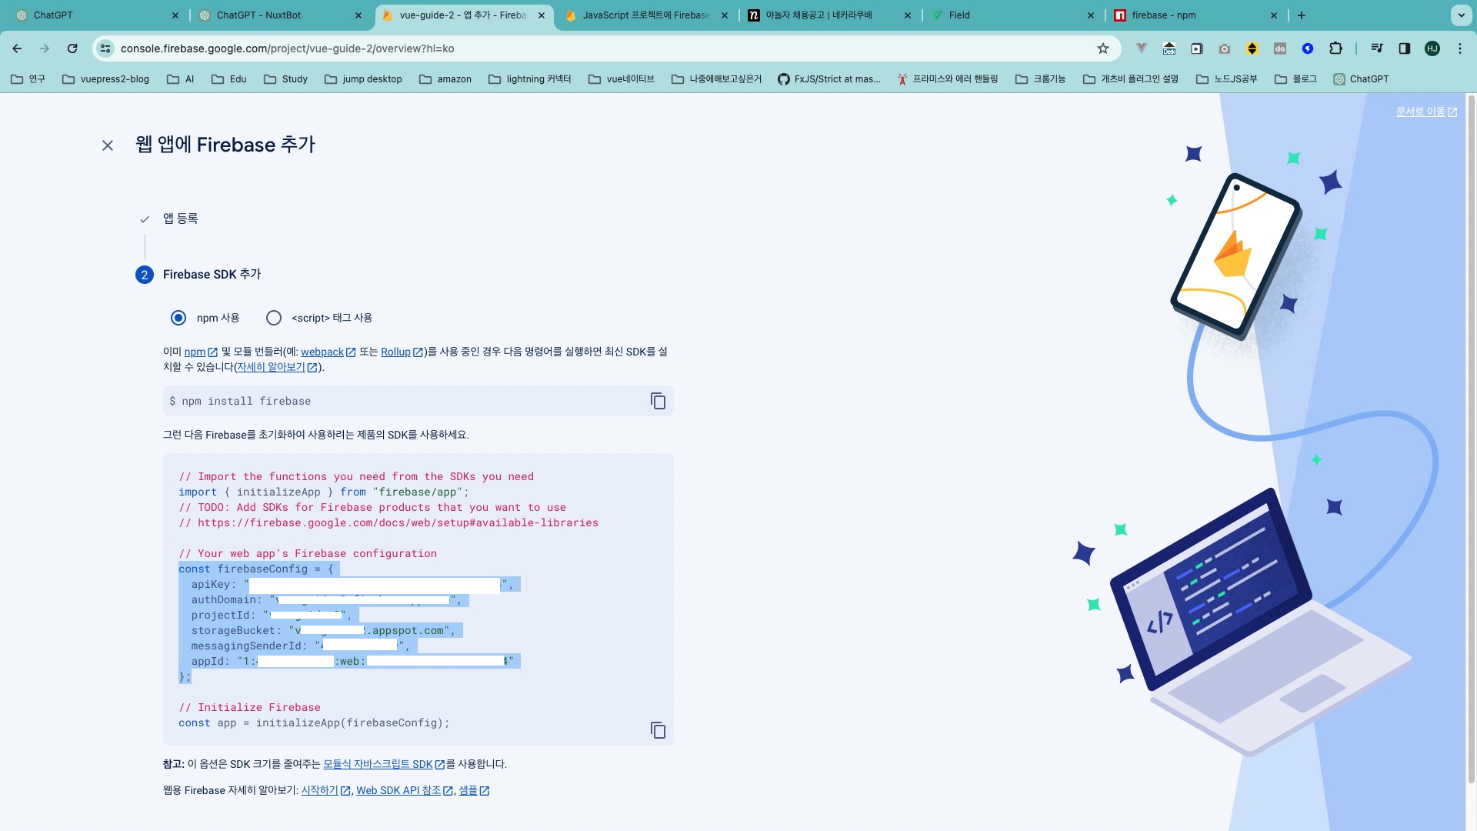This screenshot has width=1477, height=831.
Task: Open the 블로그 bookmark folder
Action: pyautogui.click(x=1296, y=79)
